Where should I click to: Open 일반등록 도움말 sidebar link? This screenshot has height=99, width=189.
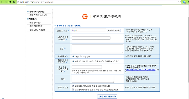[36, 26]
